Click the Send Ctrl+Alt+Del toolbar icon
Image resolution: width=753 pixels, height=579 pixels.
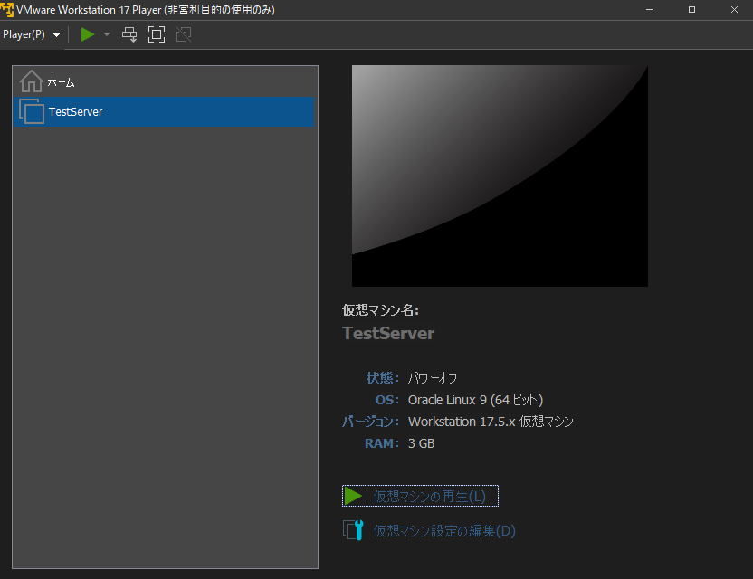tap(129, 34)
